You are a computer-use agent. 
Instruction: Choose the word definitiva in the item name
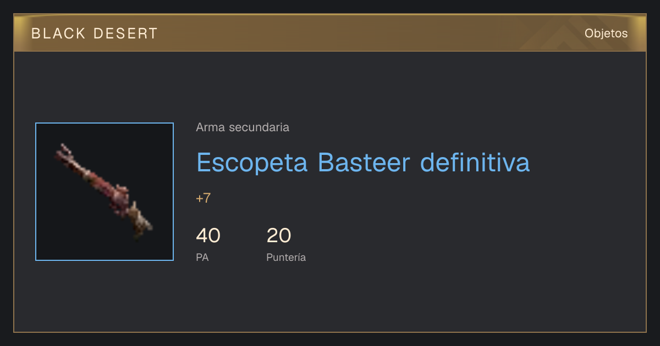pos(475,162)
